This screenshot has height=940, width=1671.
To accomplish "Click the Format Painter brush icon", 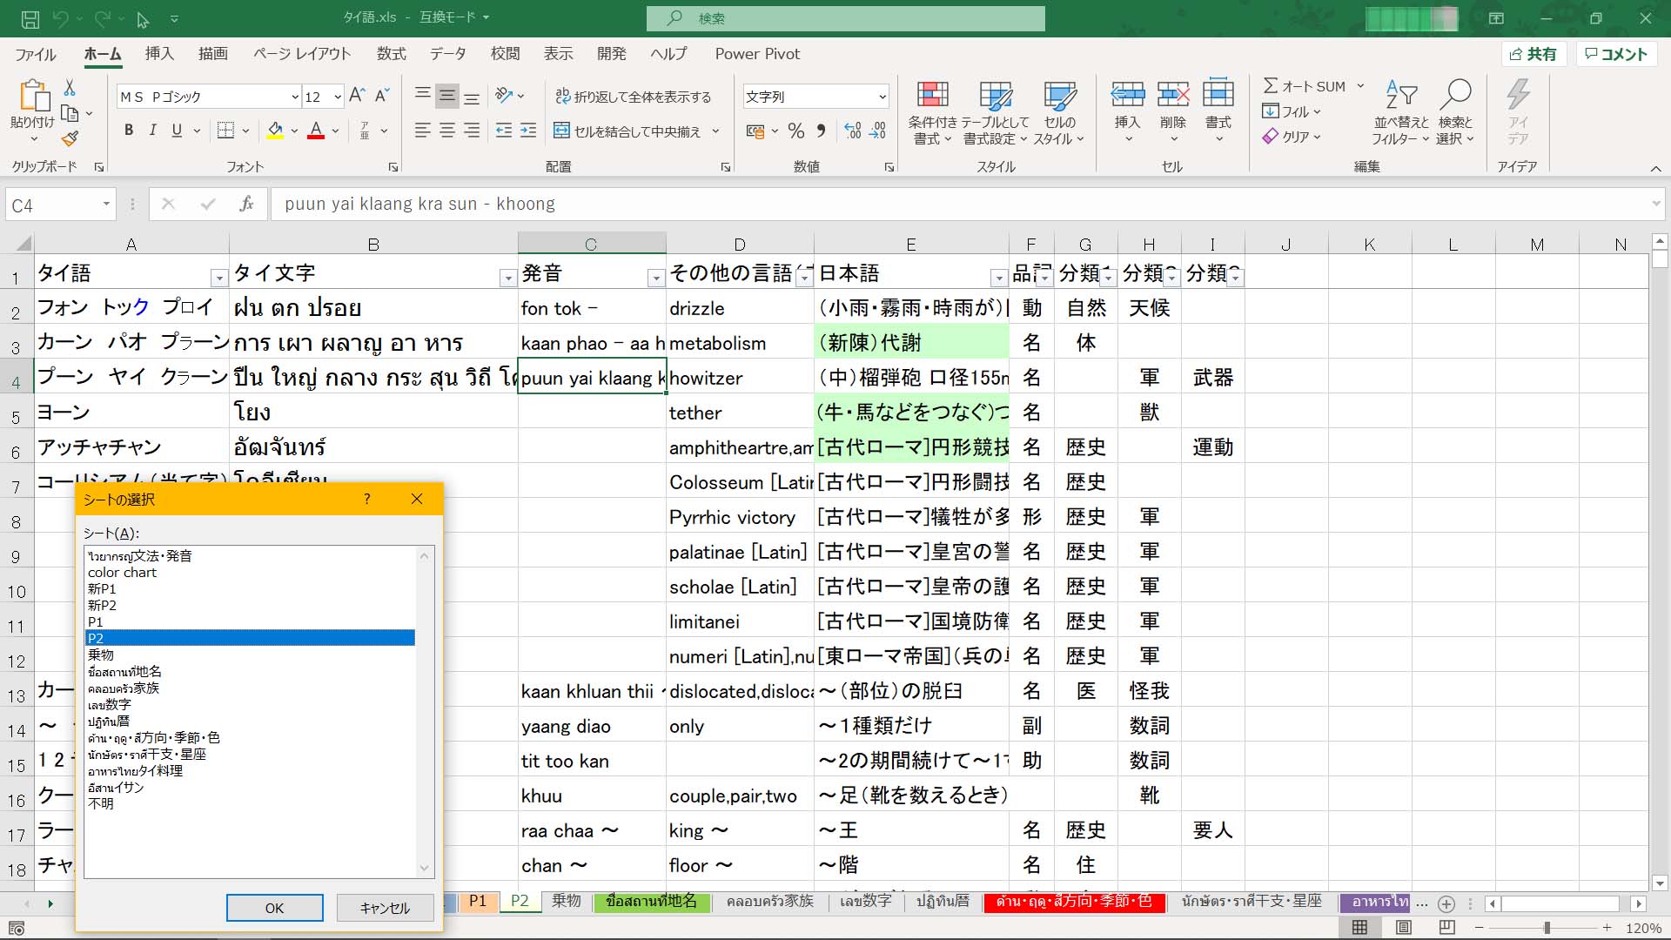I will click(x=70, y=138).
